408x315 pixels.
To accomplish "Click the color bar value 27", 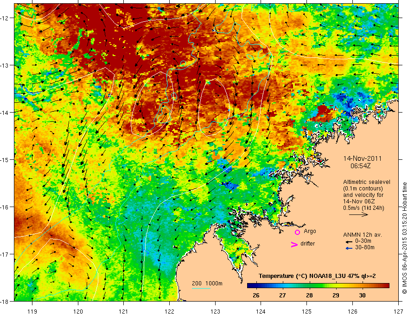I will pyautogui.click(x=282, y=295).
